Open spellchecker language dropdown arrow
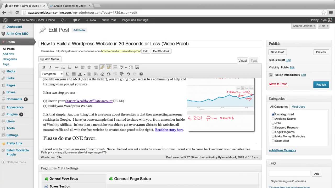The width and height of the screenshot is (335, 188). (x=126, y=67)
